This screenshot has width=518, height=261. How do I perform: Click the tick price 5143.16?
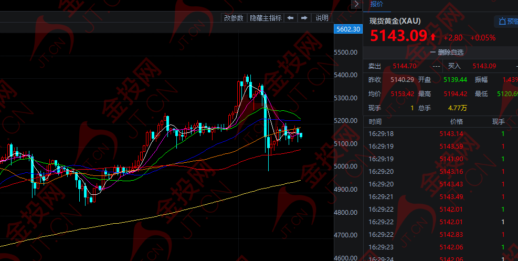[451, 172]
